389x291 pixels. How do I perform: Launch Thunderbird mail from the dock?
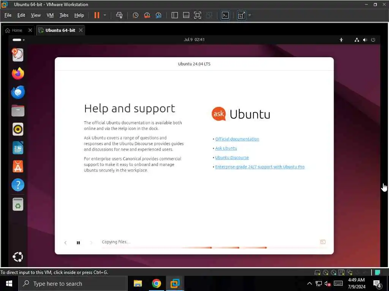click(18, 92)
